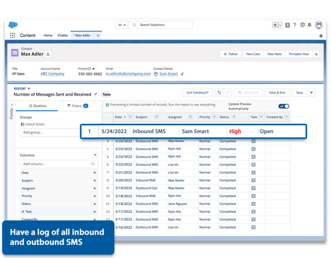Remove the Date column
Screen dimensions: 331x258
point(95,173)
